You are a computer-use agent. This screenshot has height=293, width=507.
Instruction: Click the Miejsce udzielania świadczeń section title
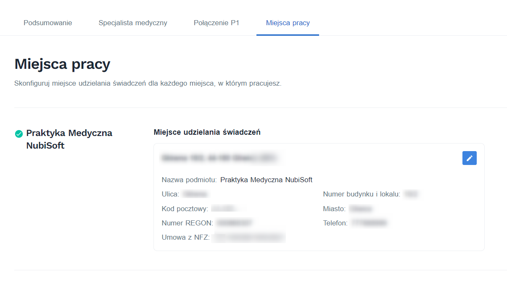(x=207, y=132)
